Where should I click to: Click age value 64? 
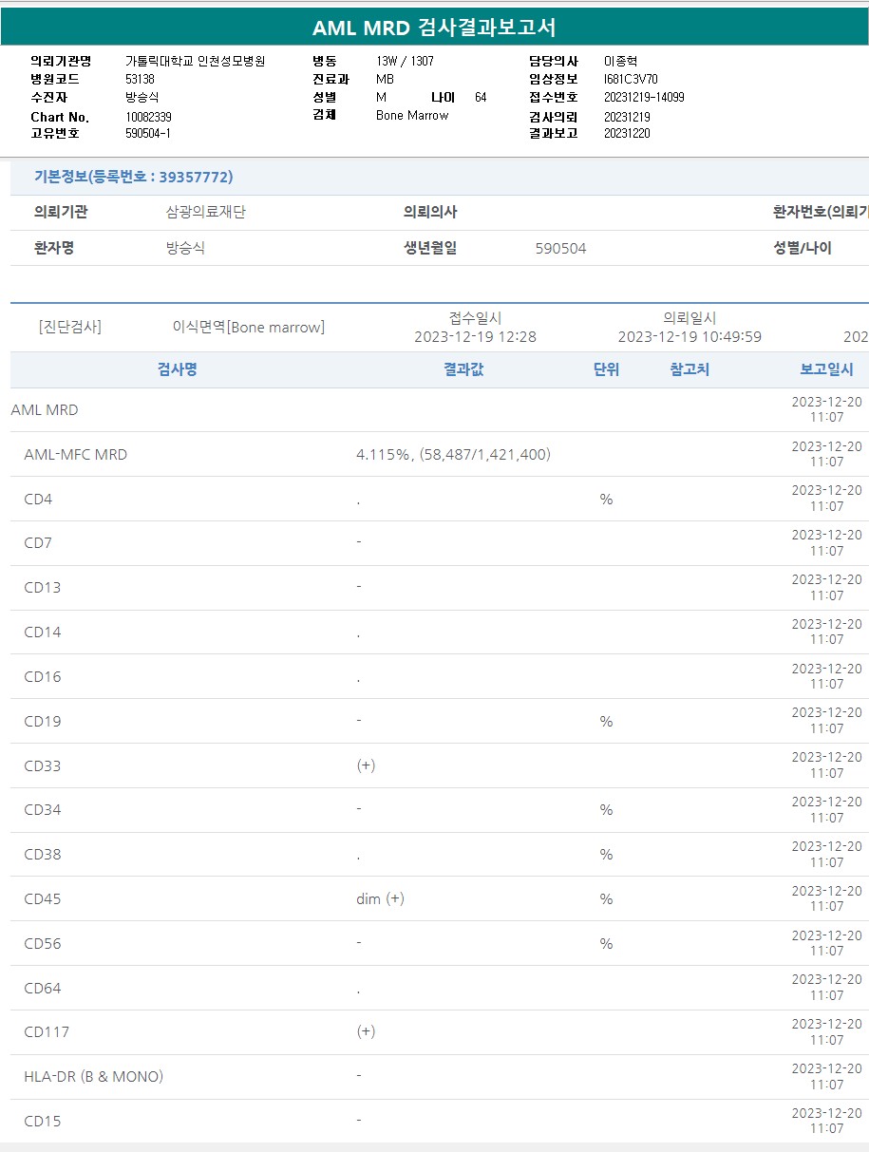click(481, 97)
